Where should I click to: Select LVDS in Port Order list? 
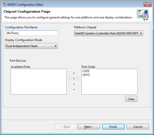[x=86, y=71]
